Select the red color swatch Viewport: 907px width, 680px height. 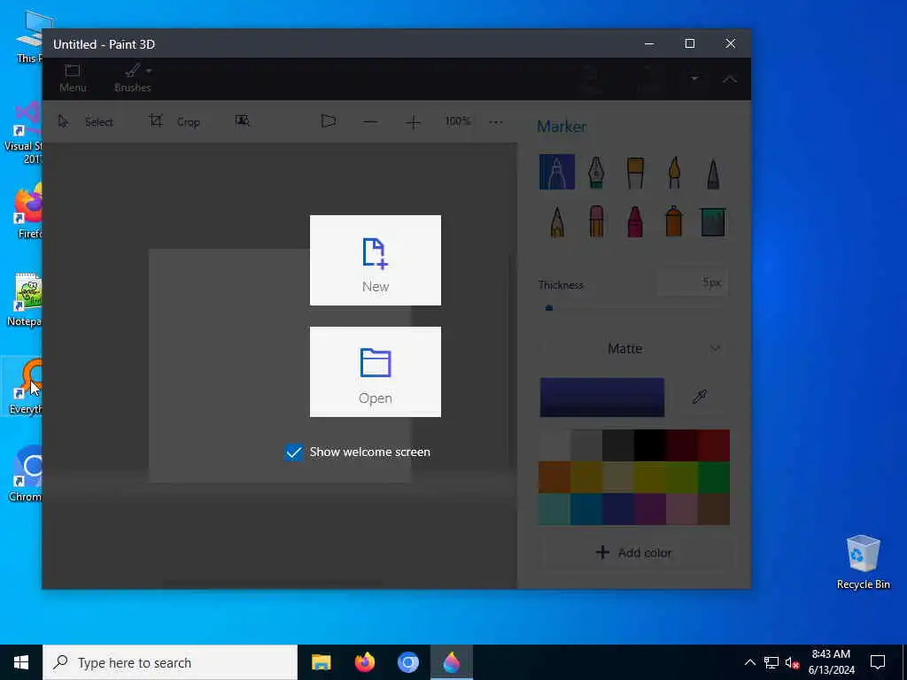[x=714, y=445]
